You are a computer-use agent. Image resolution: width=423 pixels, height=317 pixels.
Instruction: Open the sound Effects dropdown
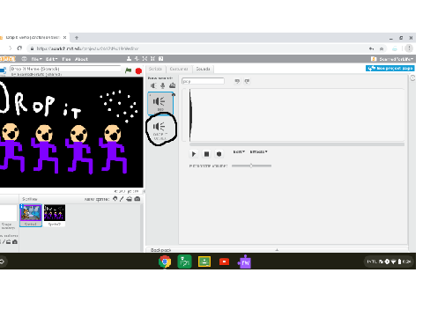click(258, 151)
